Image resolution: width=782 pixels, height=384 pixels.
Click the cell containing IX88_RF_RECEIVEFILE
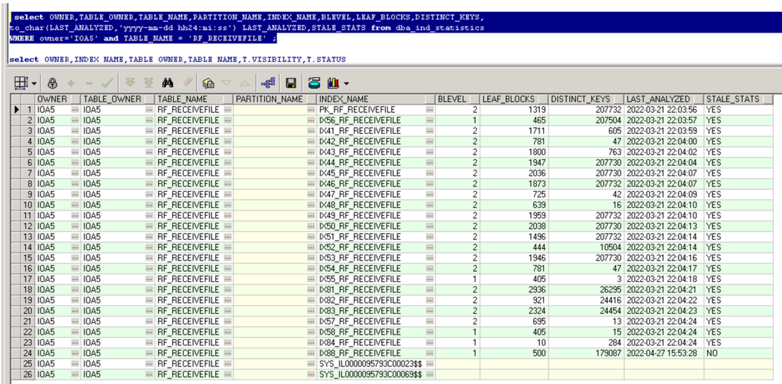(x=360, y=353)
